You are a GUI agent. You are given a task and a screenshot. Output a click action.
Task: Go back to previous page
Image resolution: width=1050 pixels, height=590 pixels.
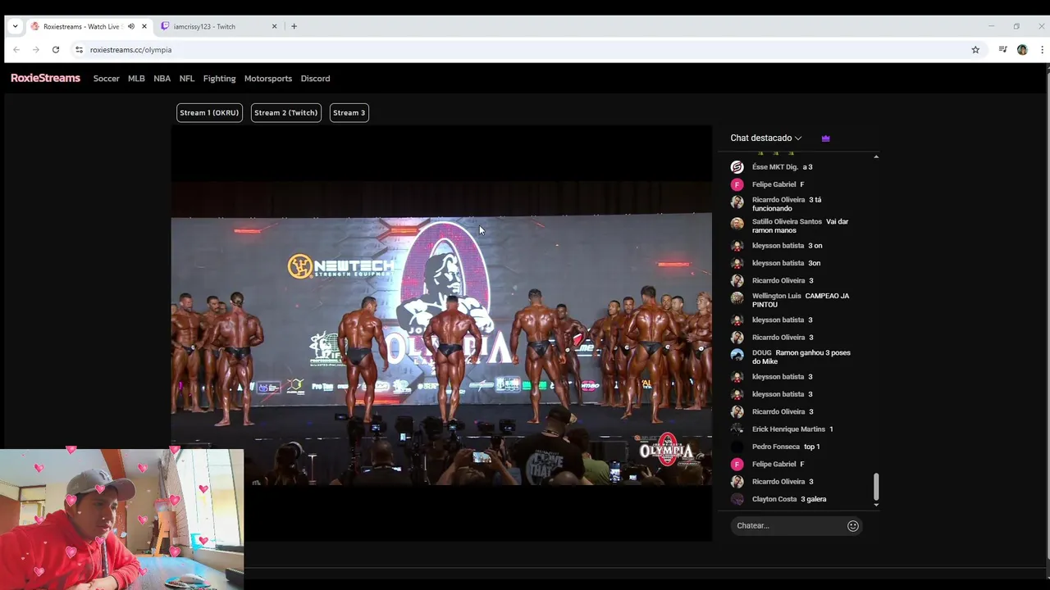click(16, 50)
